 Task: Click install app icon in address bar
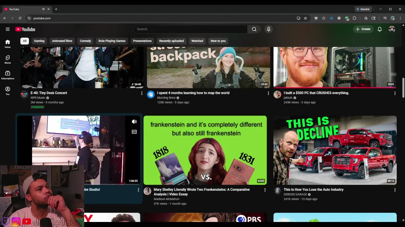click(298, 18)
